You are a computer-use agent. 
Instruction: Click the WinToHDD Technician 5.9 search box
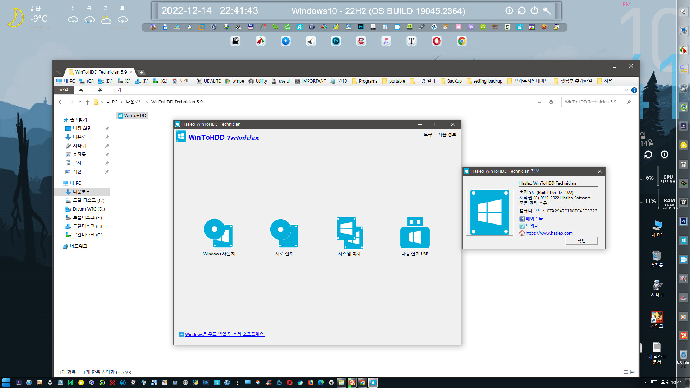point(597,102)
